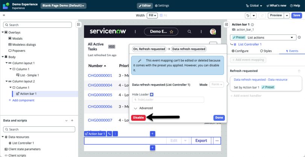Click the UI Builder logo icon
This screenshot has height=157, width=305.
tap(6, 6)
